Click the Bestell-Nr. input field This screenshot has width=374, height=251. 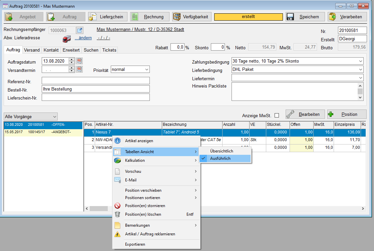click(x=96, y=89)
